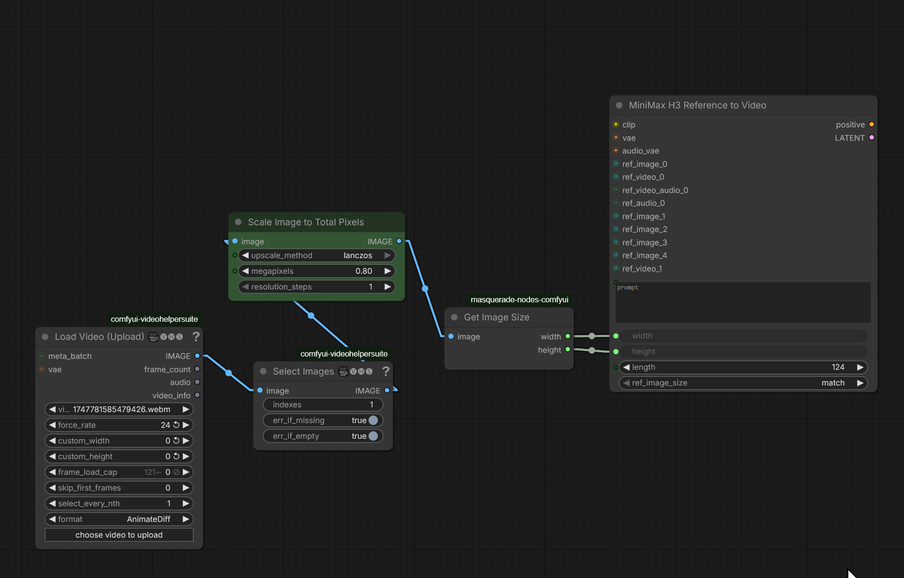This screenshot has height=578, width=904.
Task: Open the ref_image_size match dropdown
Action: pyautogui.click(x=743, y=383)
